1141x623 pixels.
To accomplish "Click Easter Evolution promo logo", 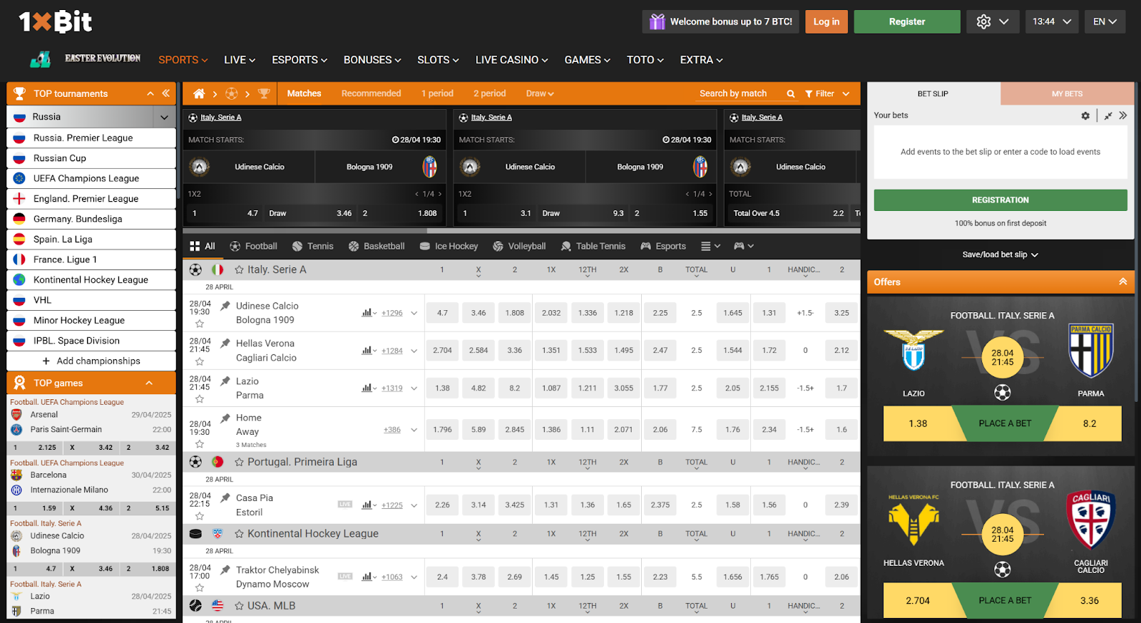I will (x=85, y=59).
